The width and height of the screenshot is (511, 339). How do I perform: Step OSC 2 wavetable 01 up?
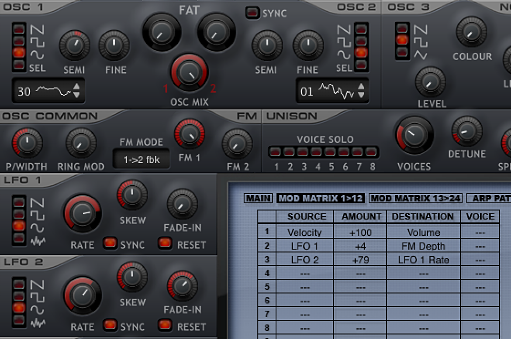[361, 87]
